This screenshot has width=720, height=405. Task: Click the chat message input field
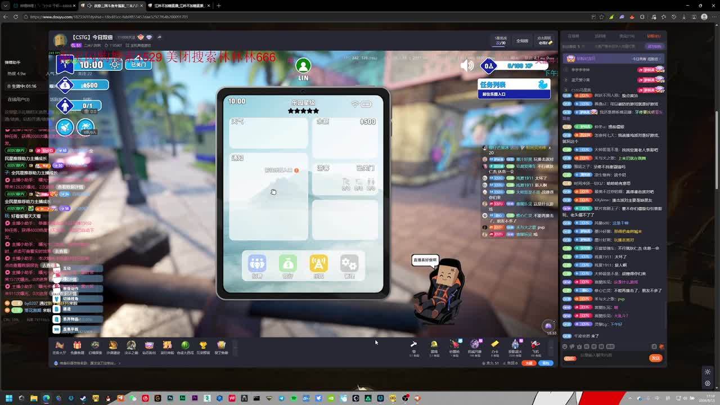613,358
